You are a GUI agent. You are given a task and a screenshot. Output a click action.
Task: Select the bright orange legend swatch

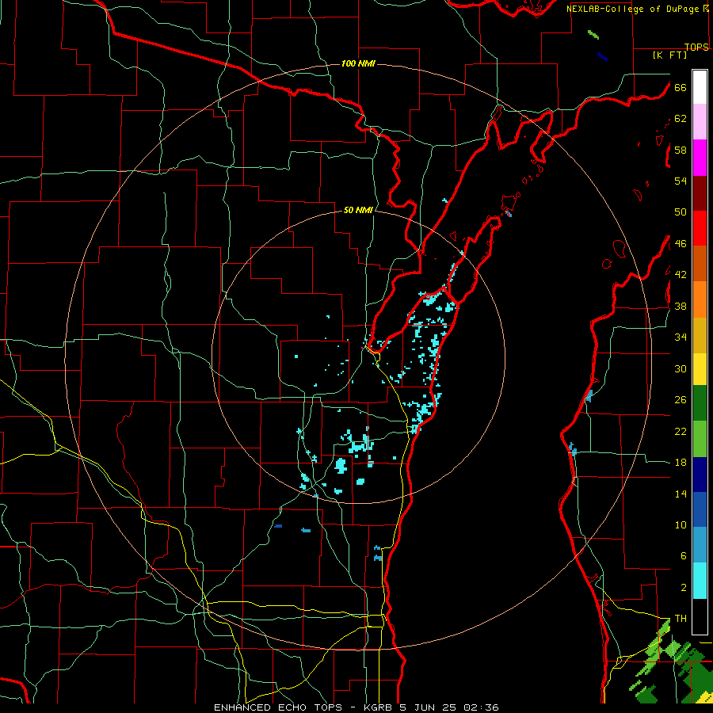[x=700, y=299]
